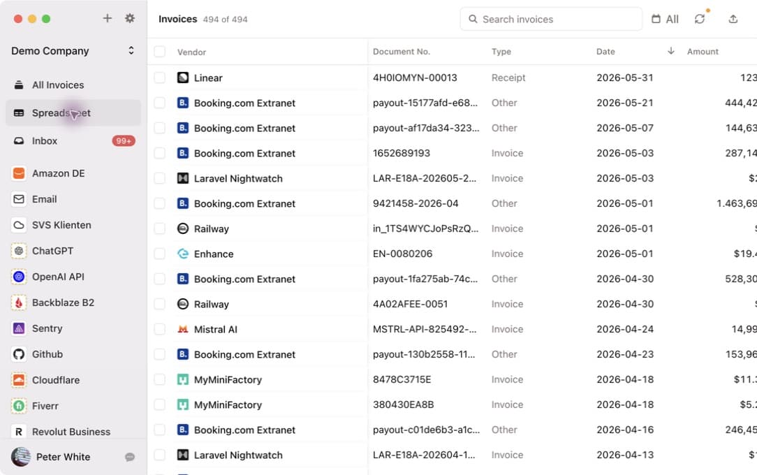
Task: Click the Railway logo in the in_1TS4WYCJoPsRzQ row
Action: [183, 229]
